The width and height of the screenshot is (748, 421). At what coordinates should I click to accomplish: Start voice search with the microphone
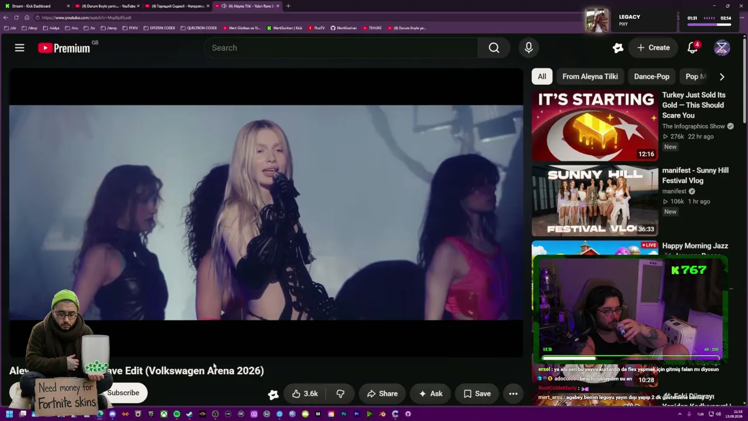coord(529,48)
